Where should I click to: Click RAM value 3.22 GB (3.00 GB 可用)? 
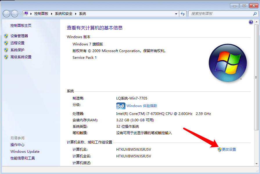coord(135,120)
